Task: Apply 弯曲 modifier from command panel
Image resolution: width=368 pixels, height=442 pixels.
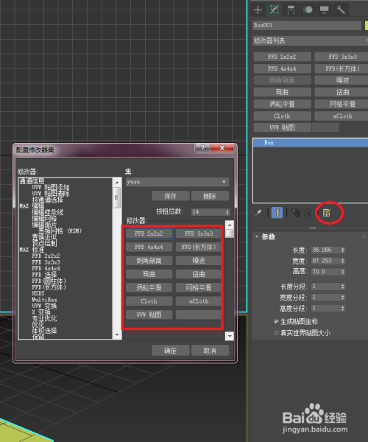Action: pyautogui.click(x=282, y=92)
